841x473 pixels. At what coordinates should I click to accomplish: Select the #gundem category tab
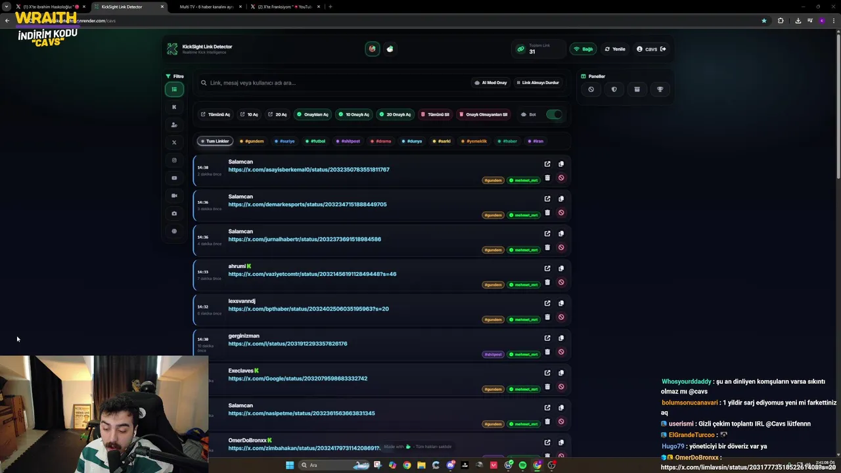[x=252, y=141]
